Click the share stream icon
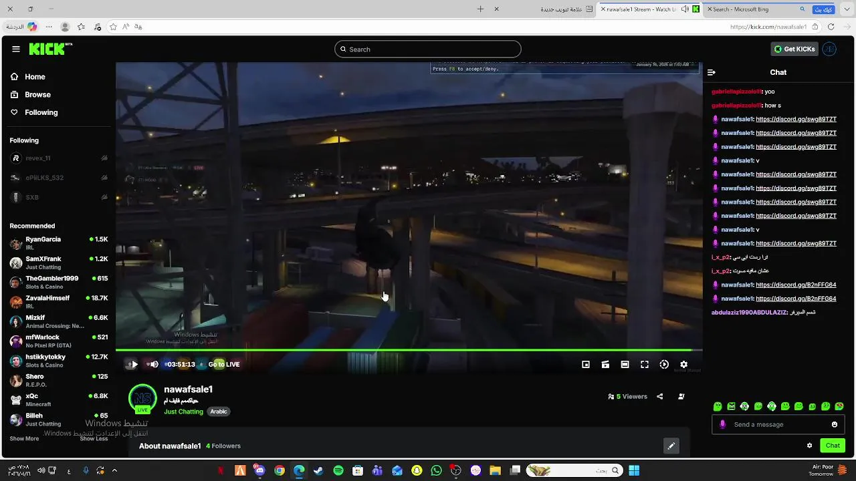 tap(659, 396)
